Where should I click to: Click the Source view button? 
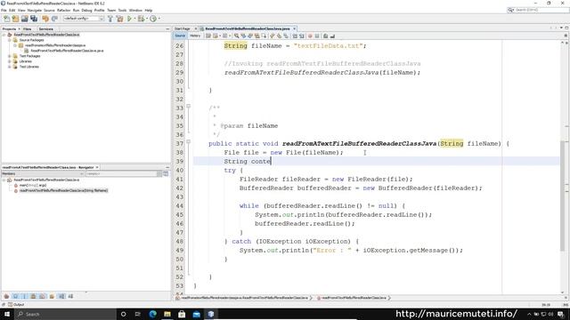[x=180, y=36]
